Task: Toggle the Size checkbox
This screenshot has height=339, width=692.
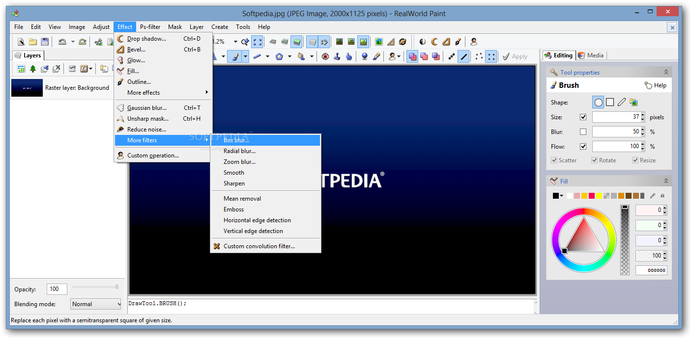Action: click(x=583, y=117)
